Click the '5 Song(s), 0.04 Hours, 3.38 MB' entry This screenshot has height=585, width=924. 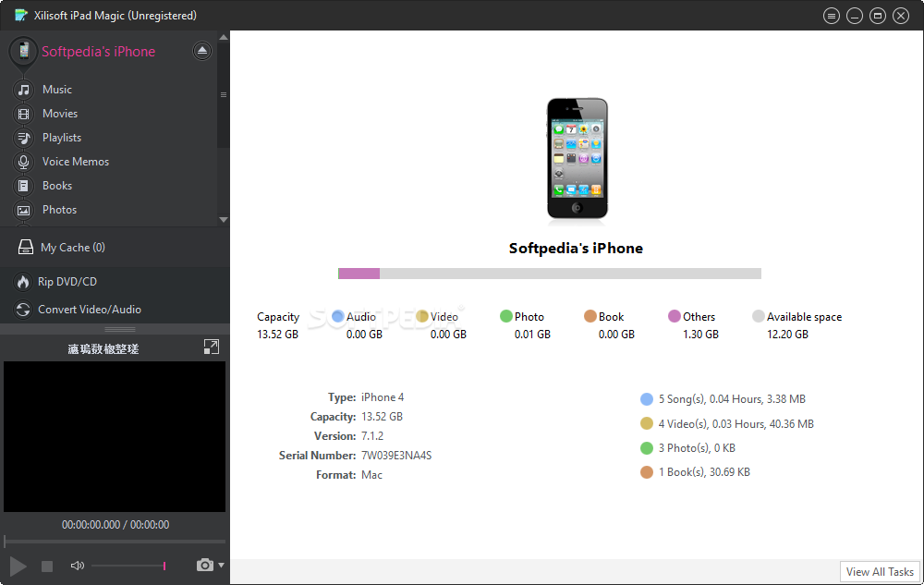tap(732, 399)
